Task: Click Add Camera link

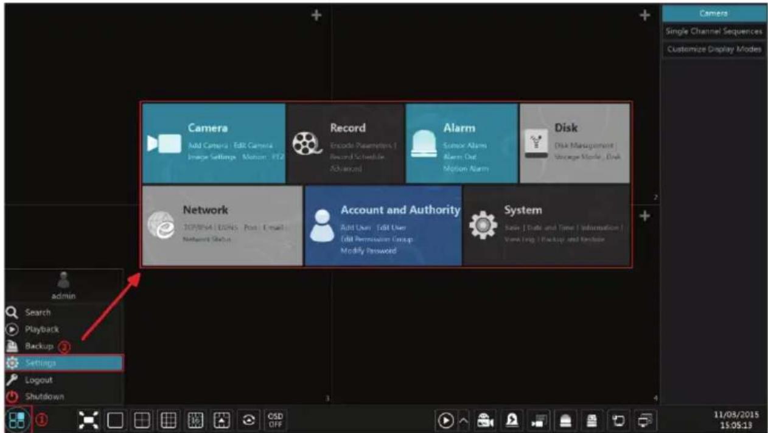Action: (x=207, y=146)
